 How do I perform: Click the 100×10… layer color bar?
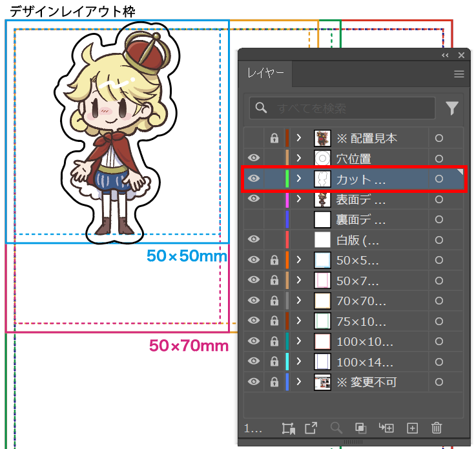[x=287, y=341]
